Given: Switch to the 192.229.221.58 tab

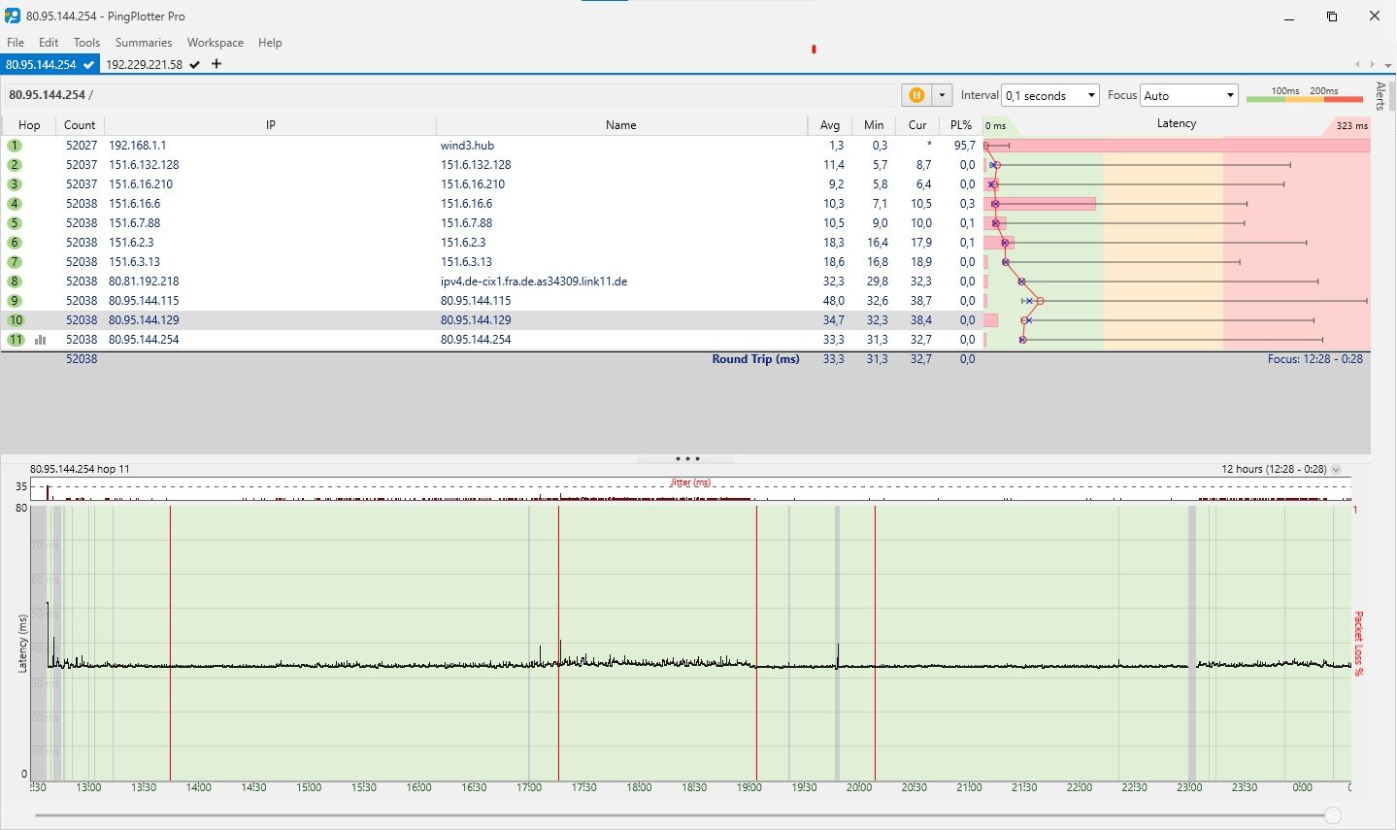Looking at the screenshot, I should coord(145,64).
